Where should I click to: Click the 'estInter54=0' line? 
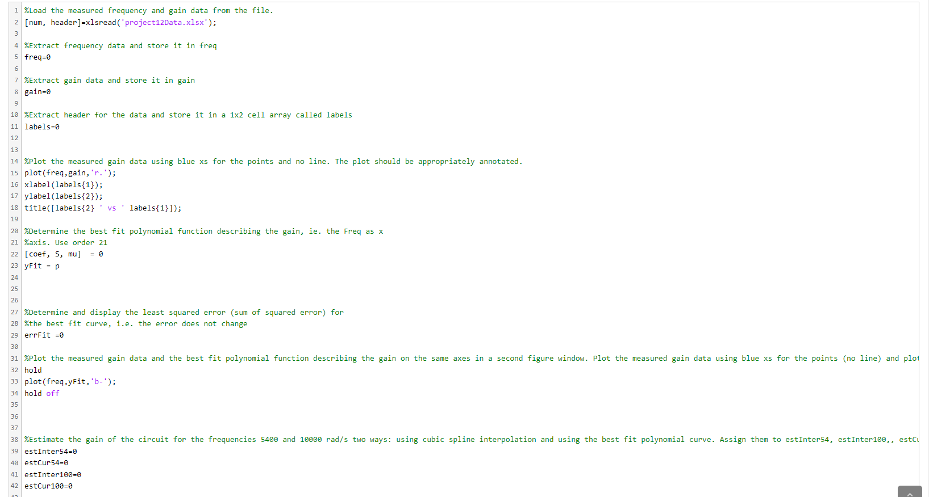(x=51, y=452)
